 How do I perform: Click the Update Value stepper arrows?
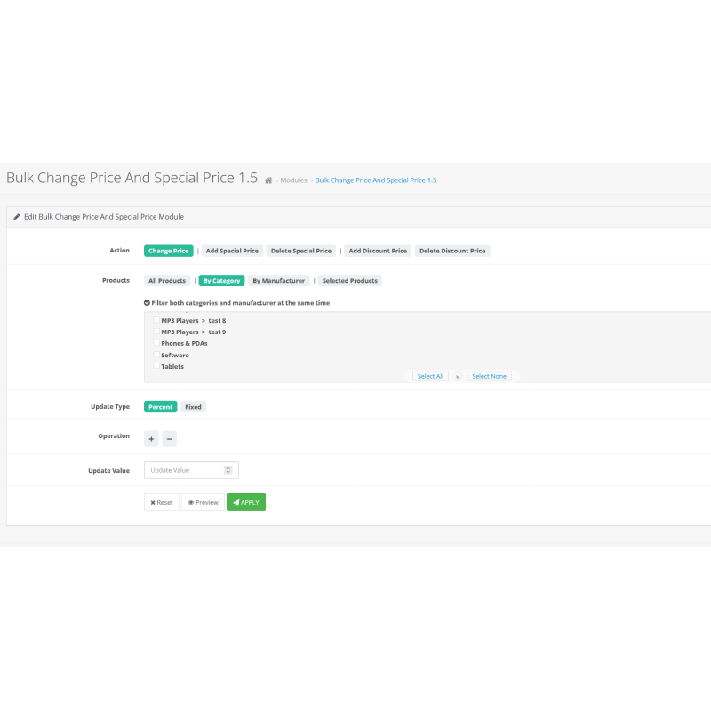229,470
